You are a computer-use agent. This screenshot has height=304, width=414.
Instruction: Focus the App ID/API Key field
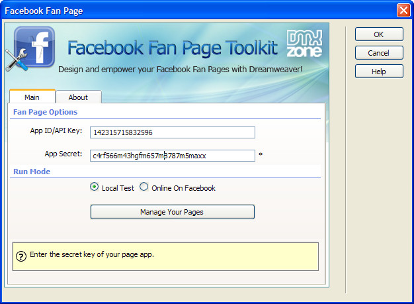(x=173, y=132)
